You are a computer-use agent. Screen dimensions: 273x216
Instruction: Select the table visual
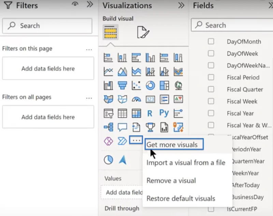click(x=122, y=113)
